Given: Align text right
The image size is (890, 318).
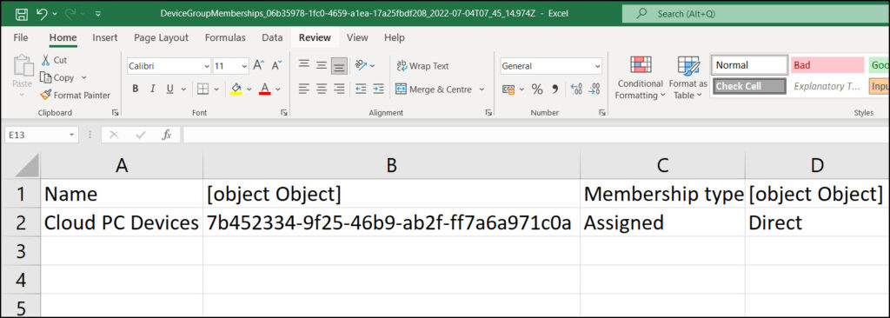Looking at the screenshot, I should pos(340,89).
